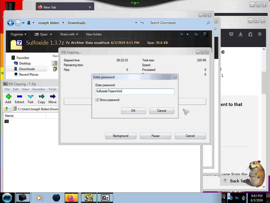Click the Explorer forward arrow button

(18, 23)
